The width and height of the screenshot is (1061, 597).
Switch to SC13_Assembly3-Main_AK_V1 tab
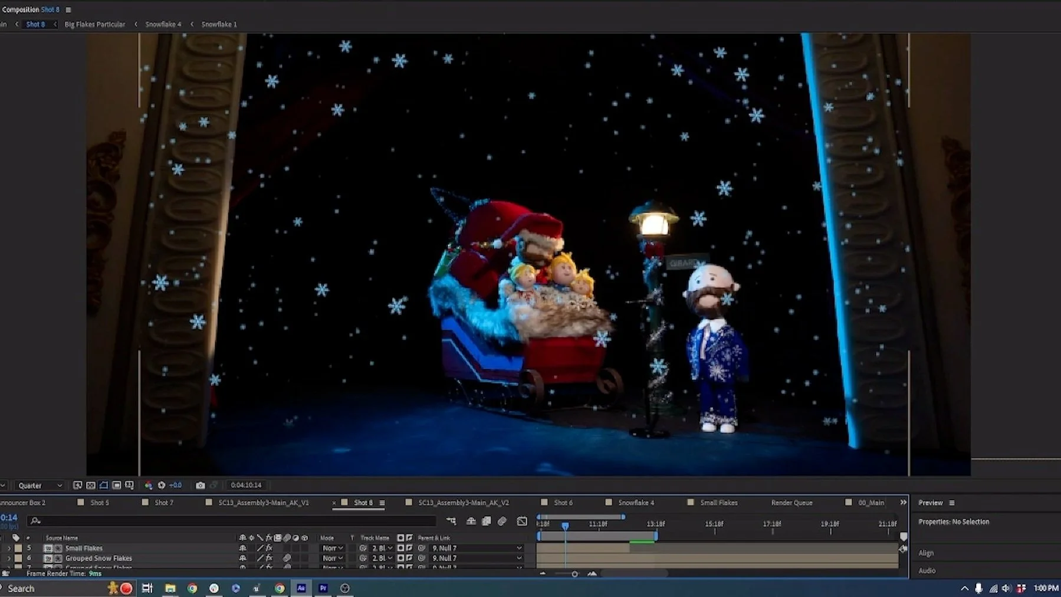tap(264, 503)
